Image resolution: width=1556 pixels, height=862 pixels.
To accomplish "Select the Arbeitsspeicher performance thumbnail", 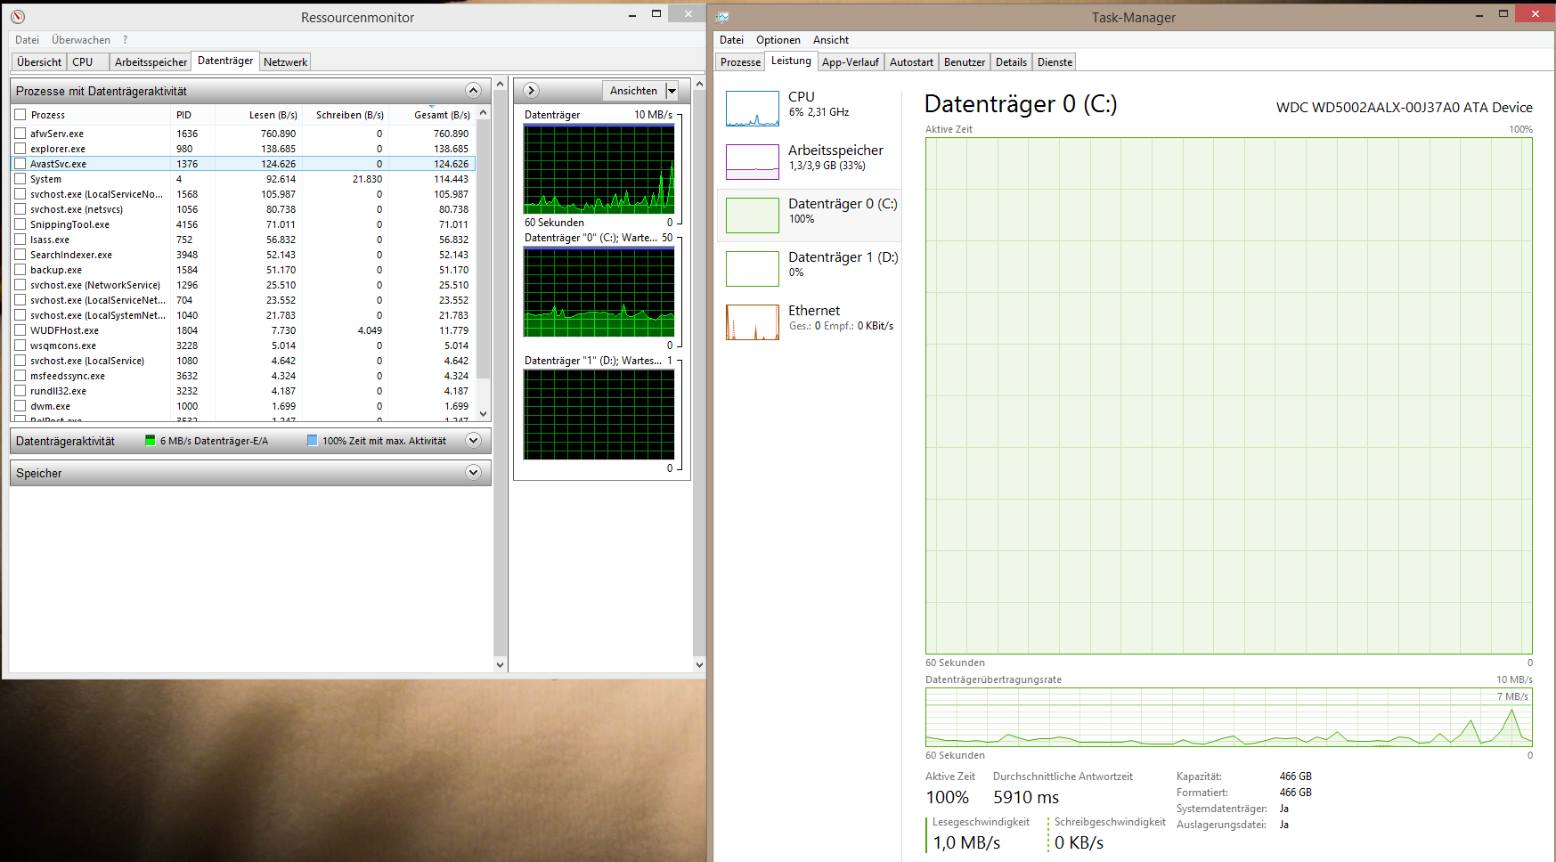I will tap(753, 162).
